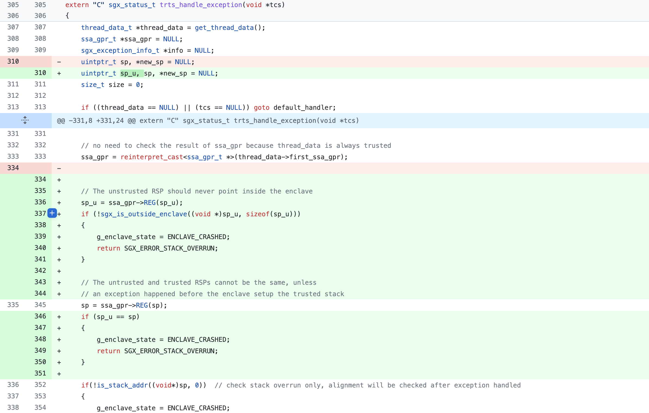Click line number 352 beside is_stack_addr check
This screenshot has width=649, height=413.
(40, 385)
